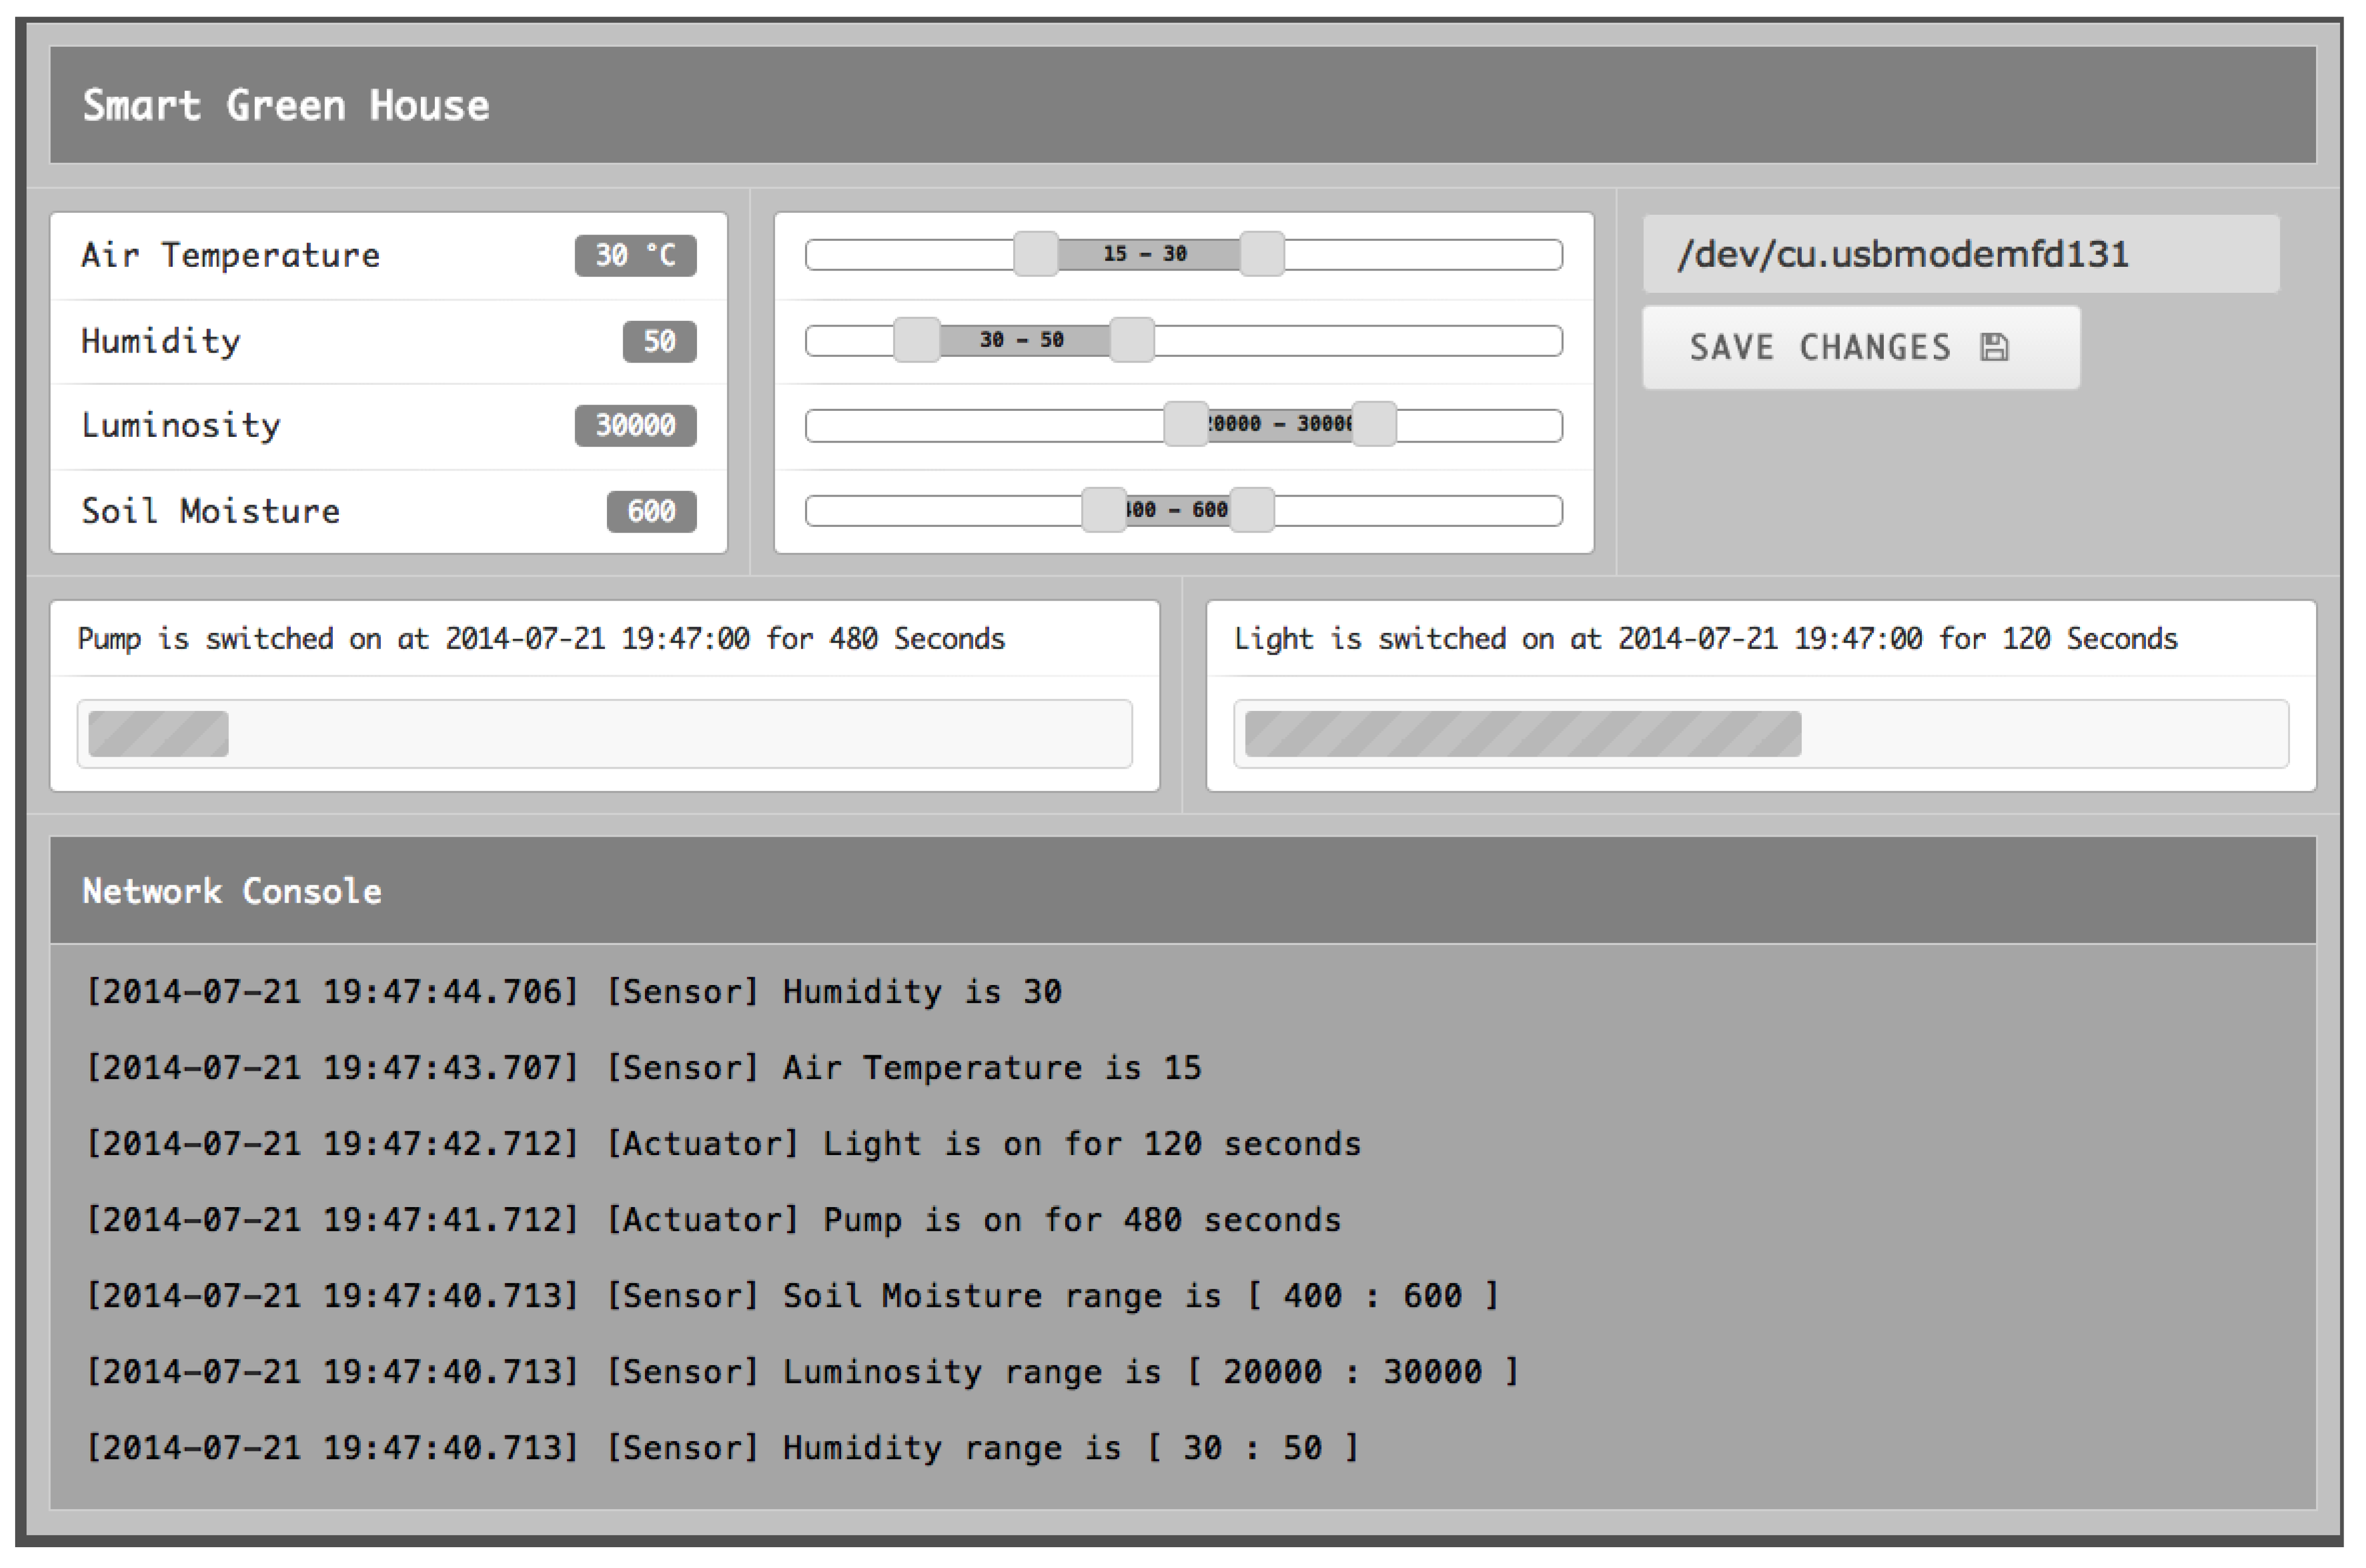Screen dimensions: 2366x1568
Task: Click the Soil Moisture slider's left handle
Action: [x=1104, y=510]
